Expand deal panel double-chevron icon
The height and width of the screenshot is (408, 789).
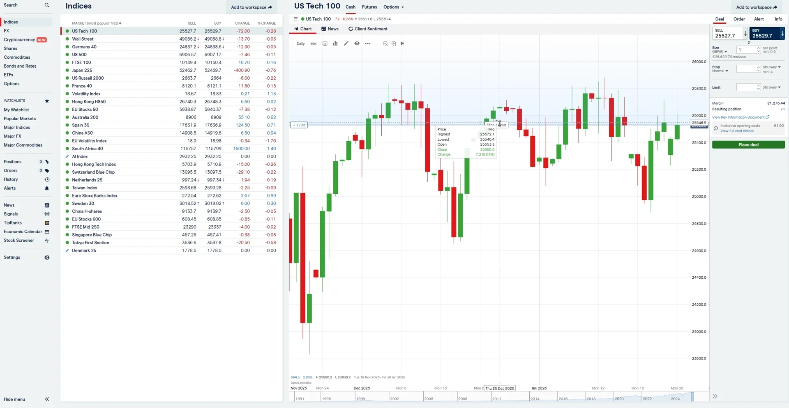click(715, 397)
